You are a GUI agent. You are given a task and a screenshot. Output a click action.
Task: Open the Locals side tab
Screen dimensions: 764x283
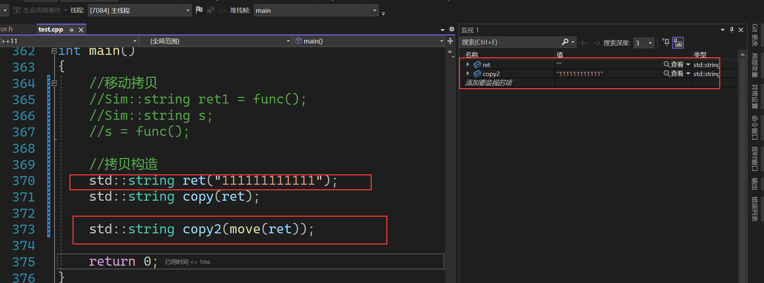pos(755,65)
